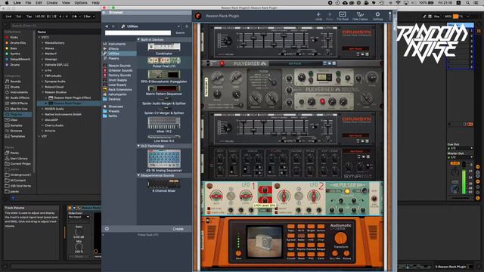Toggle the Pulveriser bypass switch
The width and height of the screenshot is (484, 272).
(x=209, y=63)
